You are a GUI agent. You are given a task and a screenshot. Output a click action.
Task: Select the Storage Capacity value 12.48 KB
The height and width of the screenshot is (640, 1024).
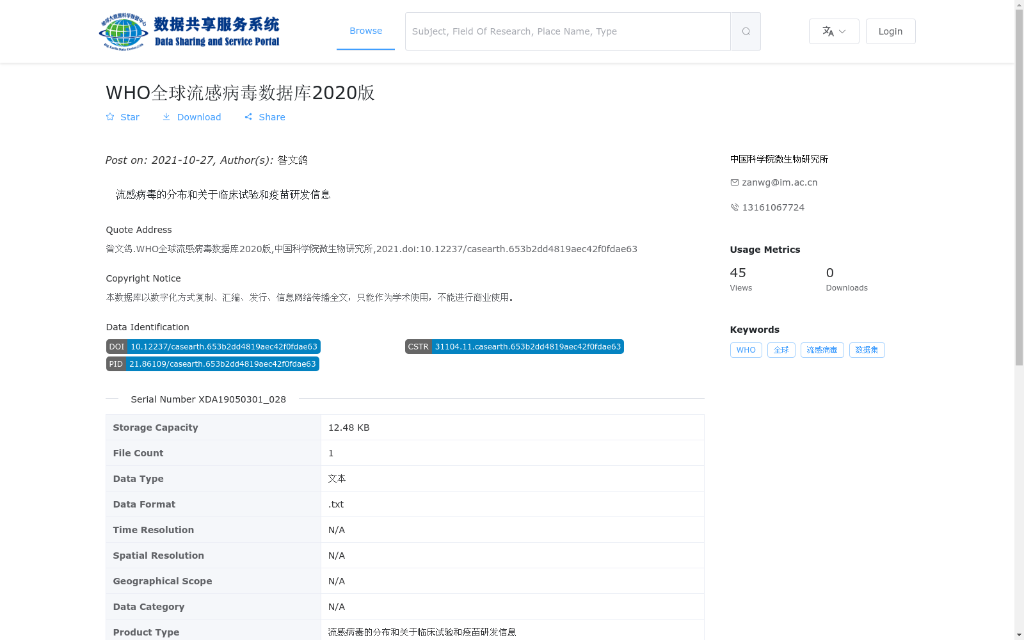349,428
